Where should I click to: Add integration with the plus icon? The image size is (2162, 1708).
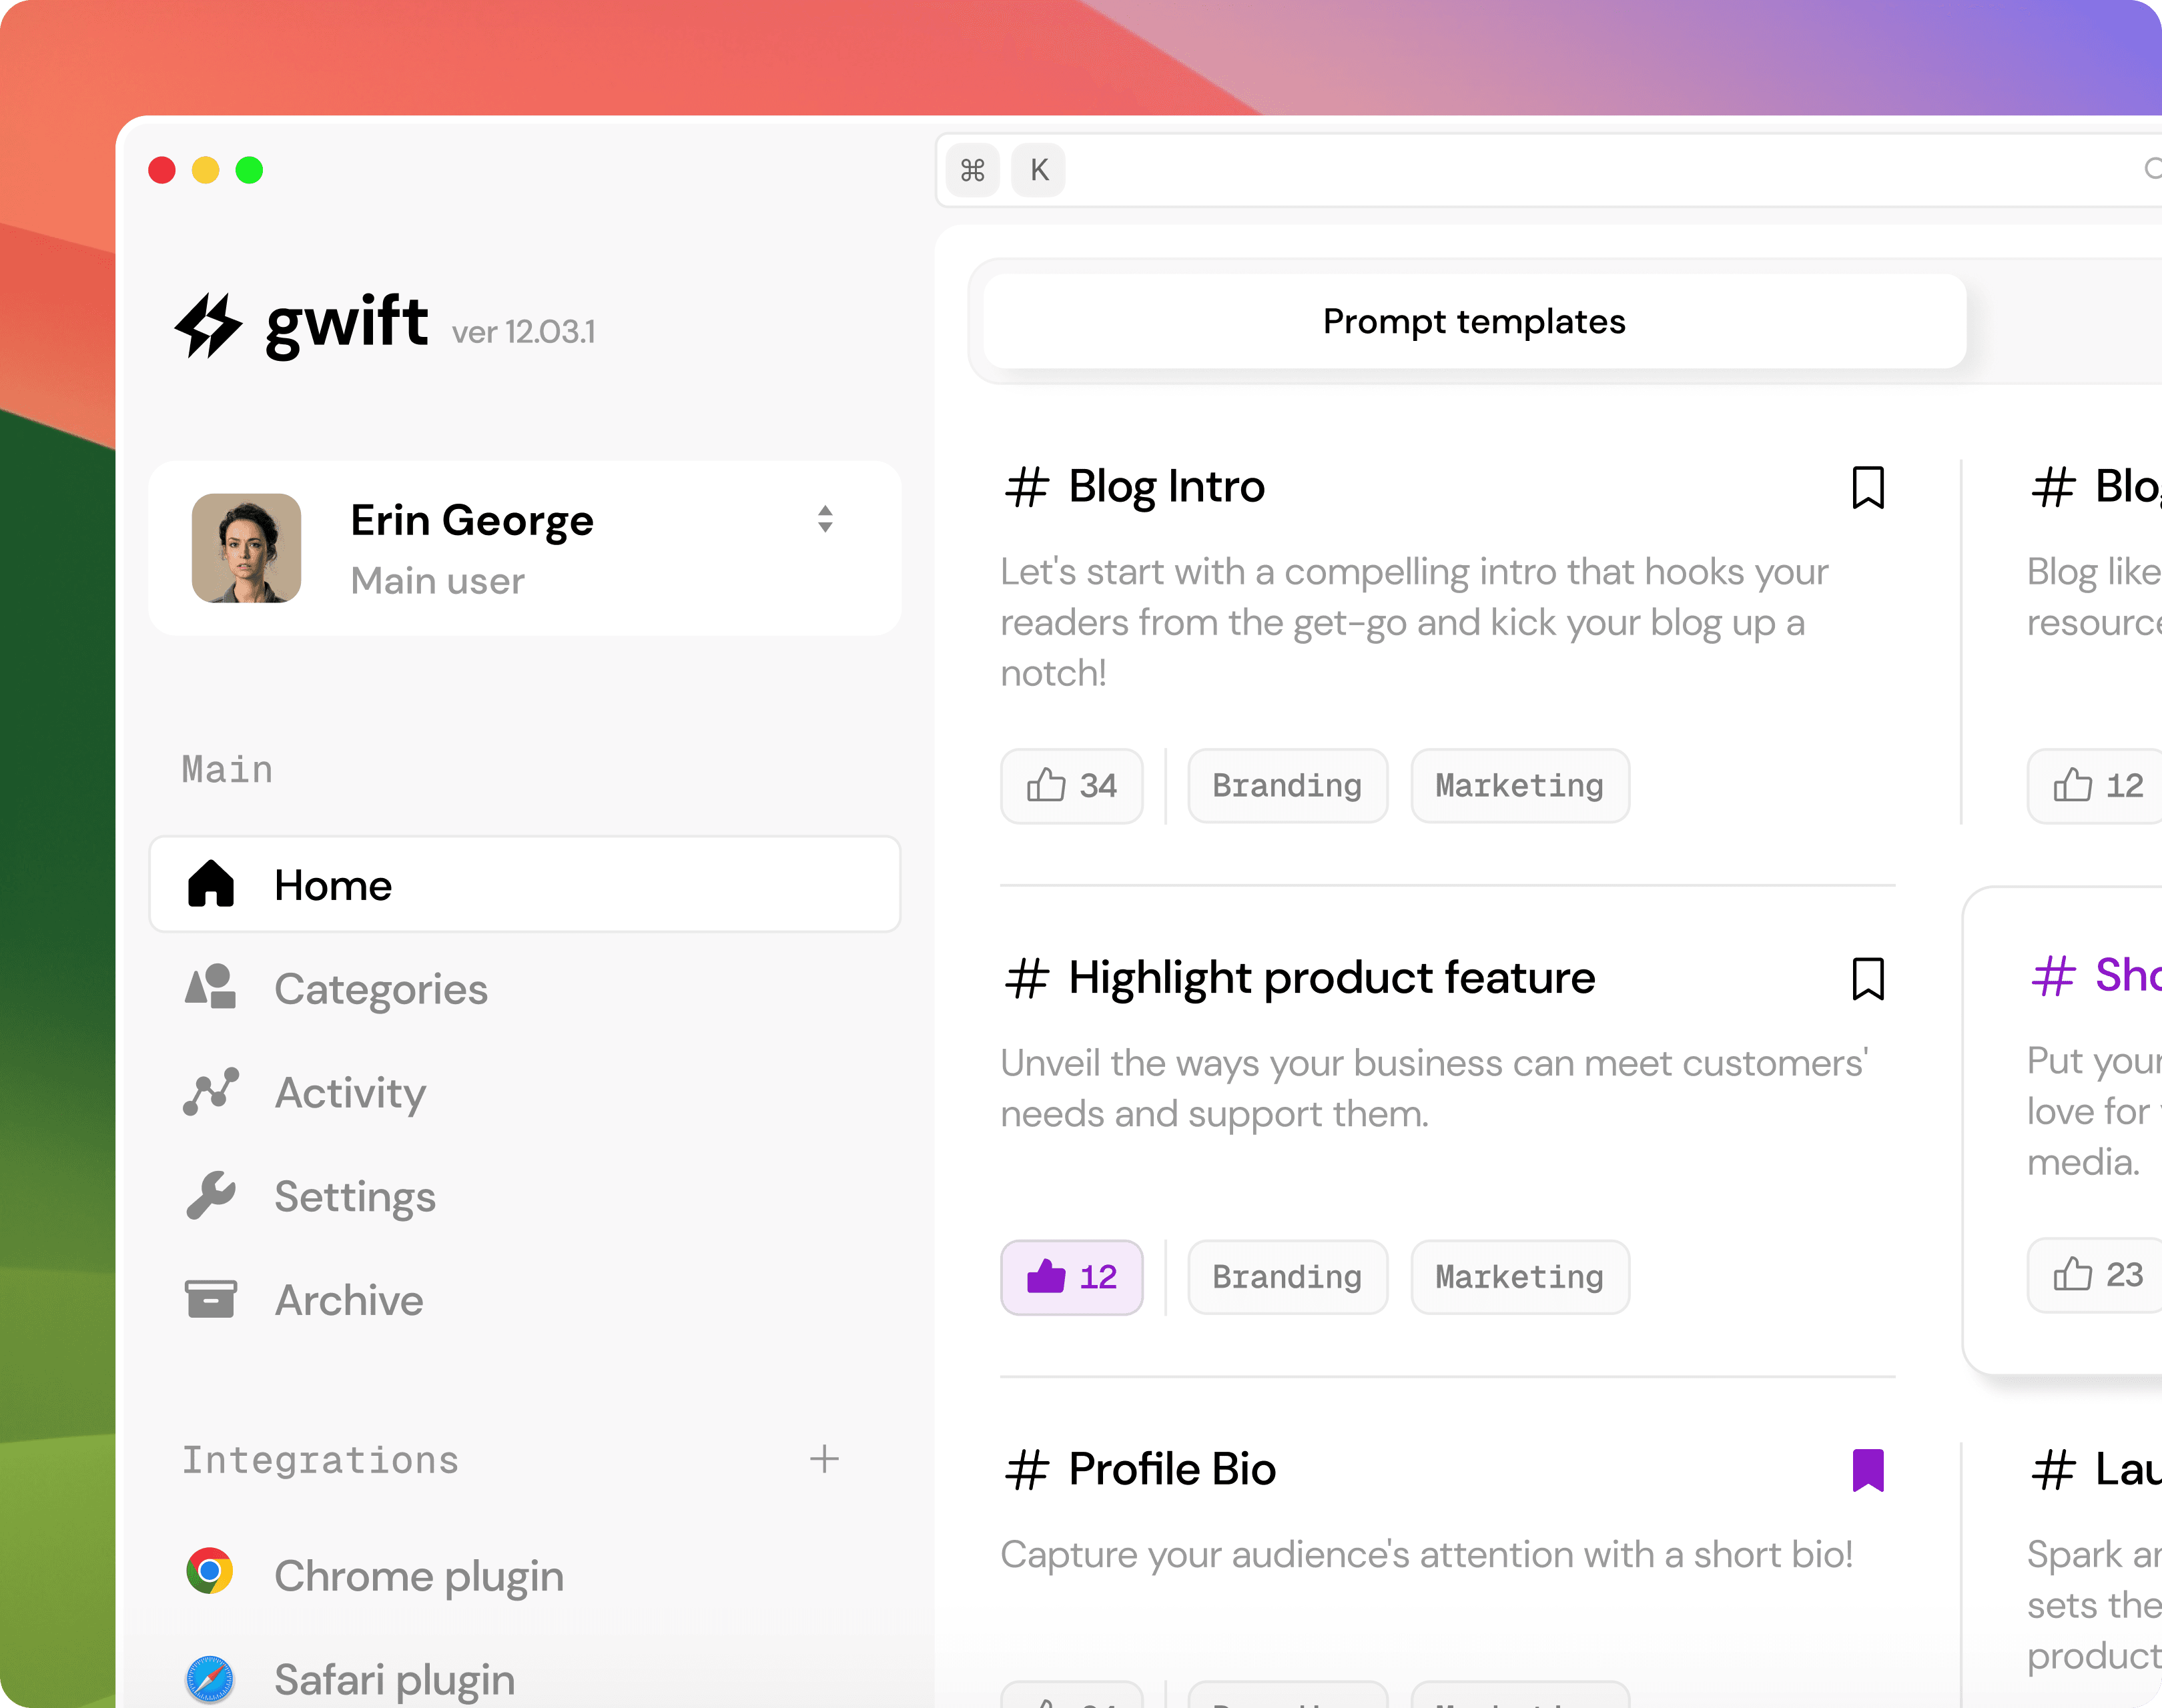pyautogui.click(x=824, y=1459)
